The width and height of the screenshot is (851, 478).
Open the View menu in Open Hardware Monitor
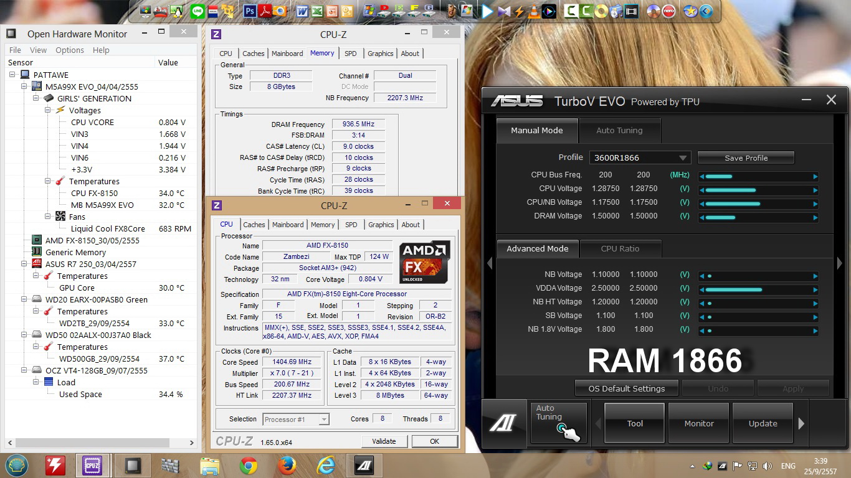click(38, 50)
